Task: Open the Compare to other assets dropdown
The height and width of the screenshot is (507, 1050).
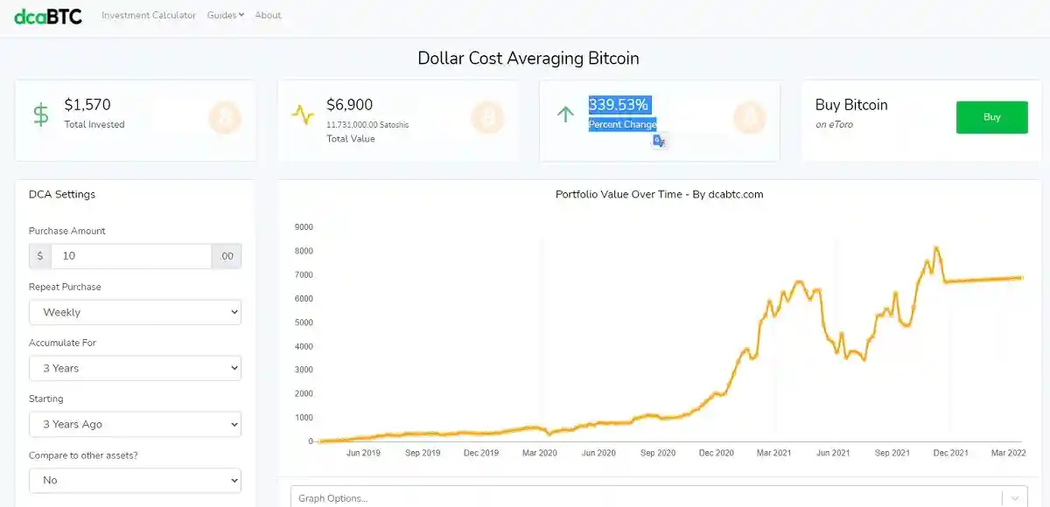Action: [135, 480]
